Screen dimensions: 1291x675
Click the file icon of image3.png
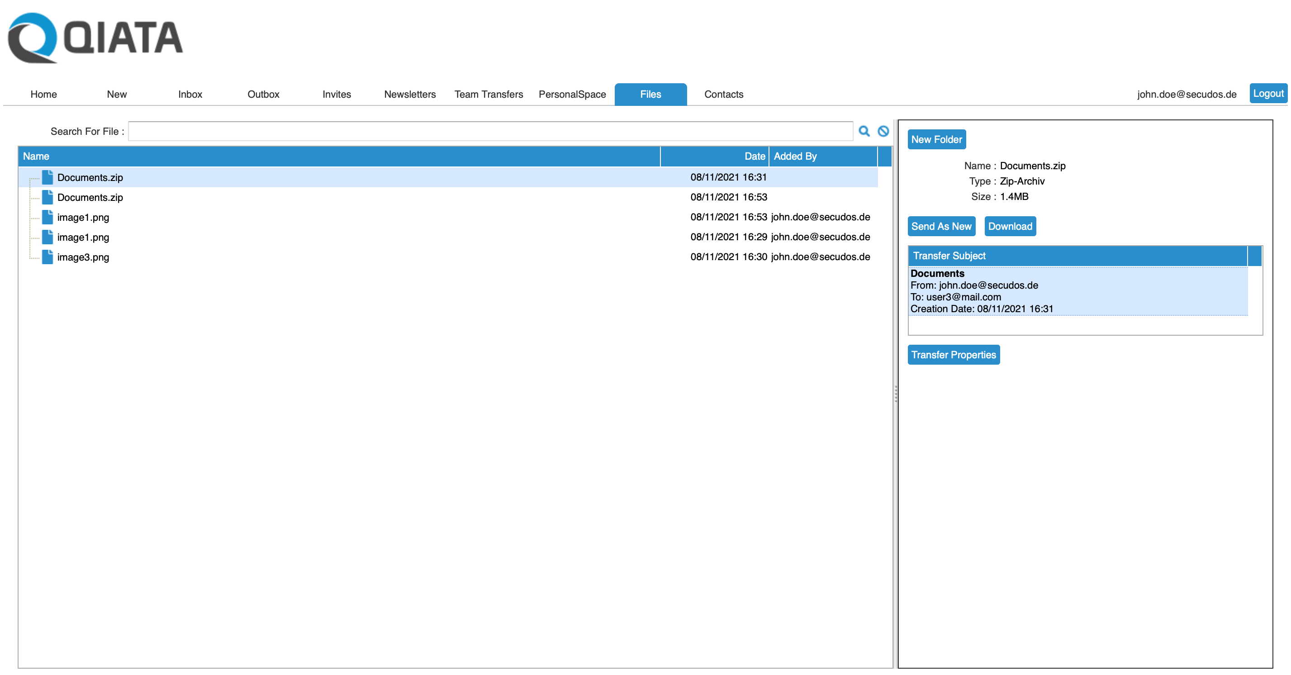coord(47,257)
